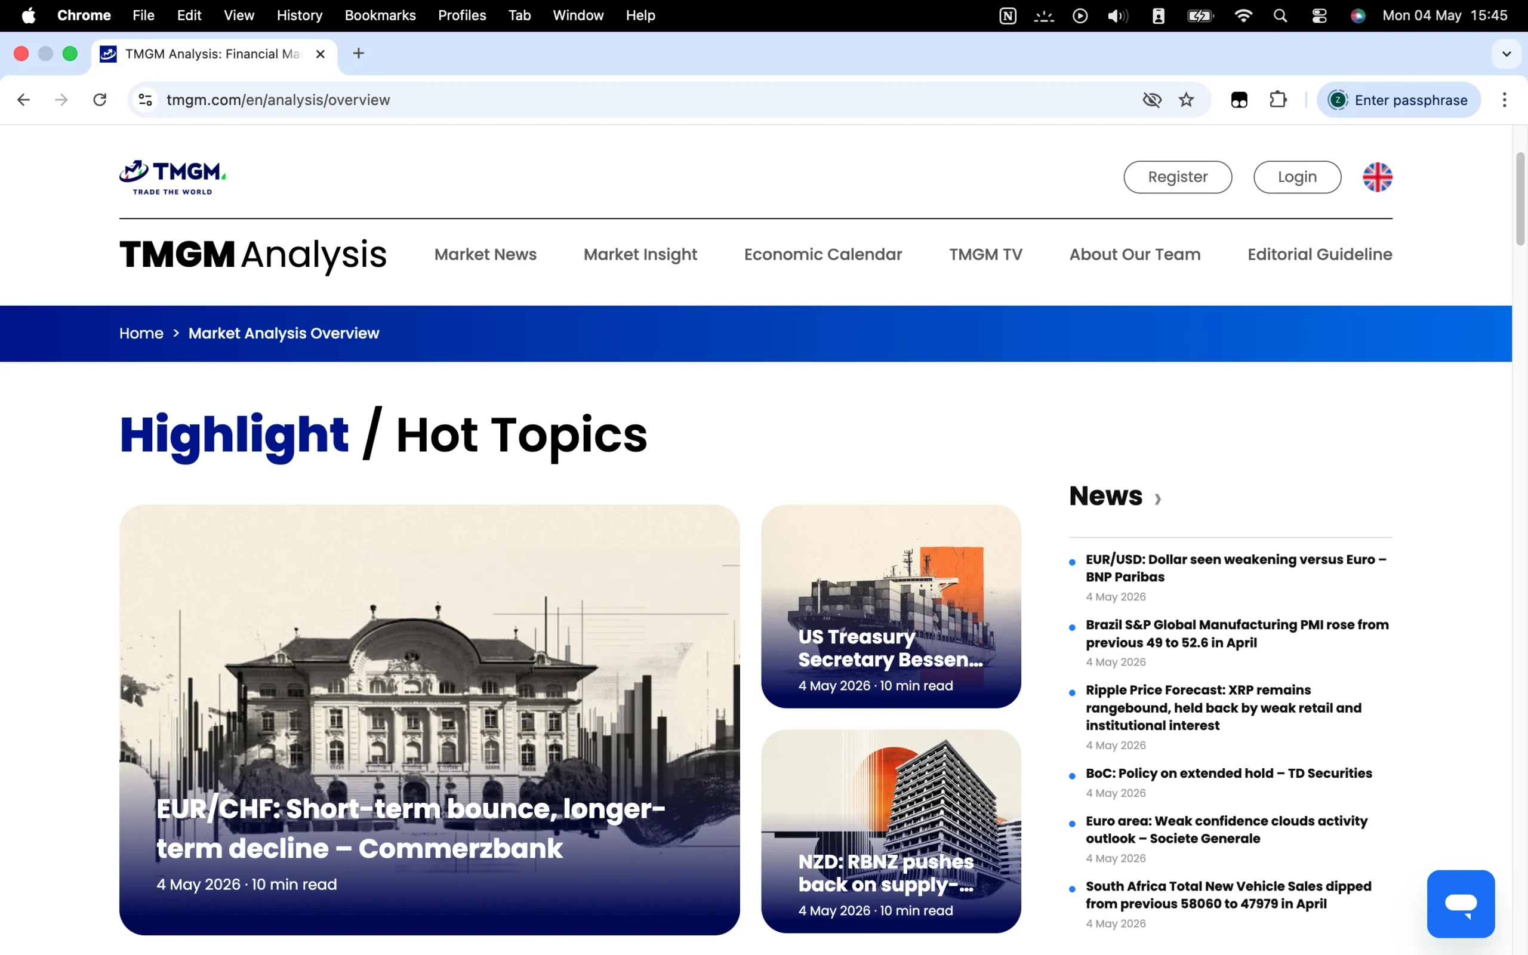1528x955 pixels.
Task: Expand News section via chevron arrow
Action: click(1157, 499)
